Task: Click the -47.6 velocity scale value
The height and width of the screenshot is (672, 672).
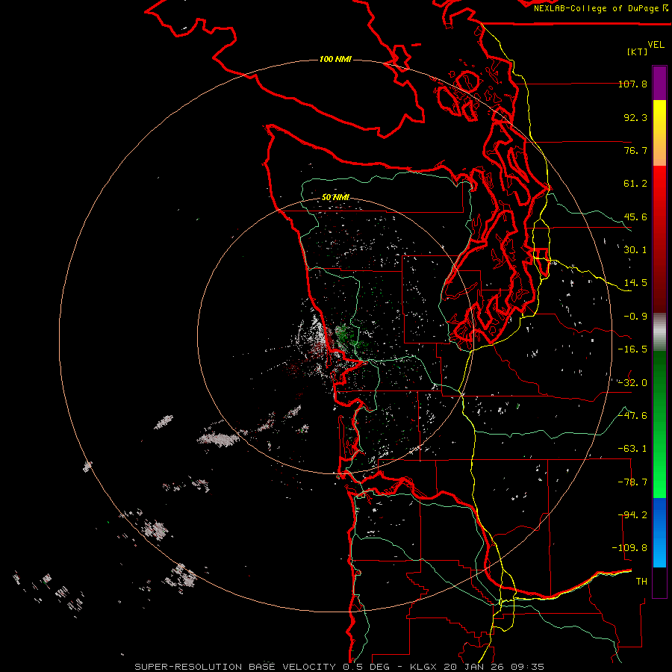Action: [632, 416]
